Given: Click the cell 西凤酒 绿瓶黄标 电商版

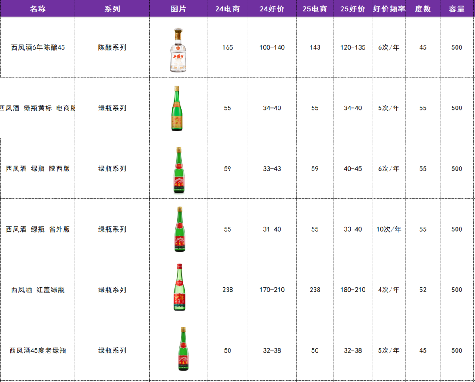Looking at the screenshot, I should 38,108.
